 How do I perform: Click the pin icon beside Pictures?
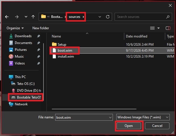click(38, 50)
